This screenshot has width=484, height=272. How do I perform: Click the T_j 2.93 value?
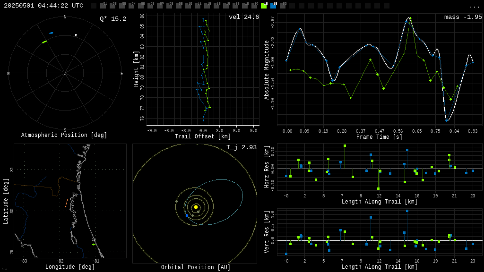pyautogui.click(x=242, y=147)
